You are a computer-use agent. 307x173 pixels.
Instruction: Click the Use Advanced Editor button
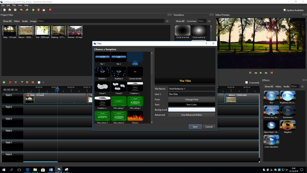191,115
